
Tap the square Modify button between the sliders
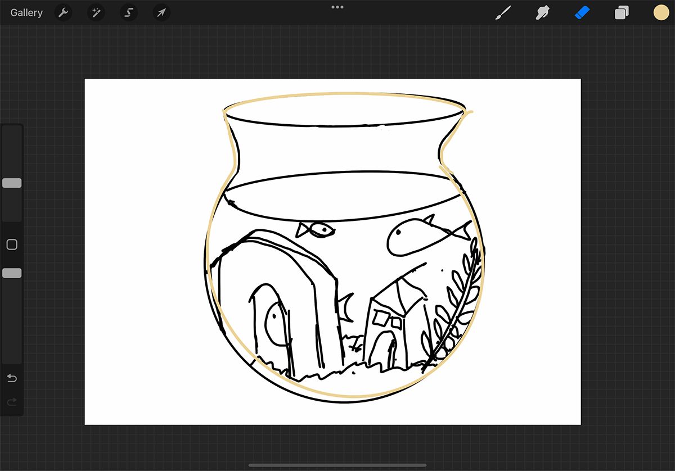pyautogui.click(x=12, y=244)
